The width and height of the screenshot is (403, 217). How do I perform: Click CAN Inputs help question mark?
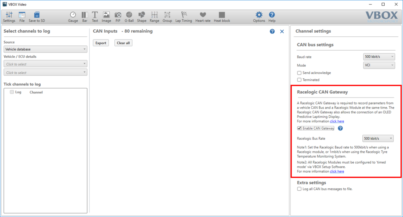272,32
